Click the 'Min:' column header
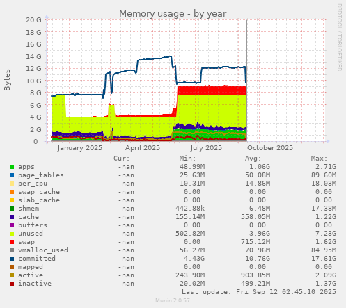Image resolution: width=346 pixels, height=308 pixels. point(187,159)
